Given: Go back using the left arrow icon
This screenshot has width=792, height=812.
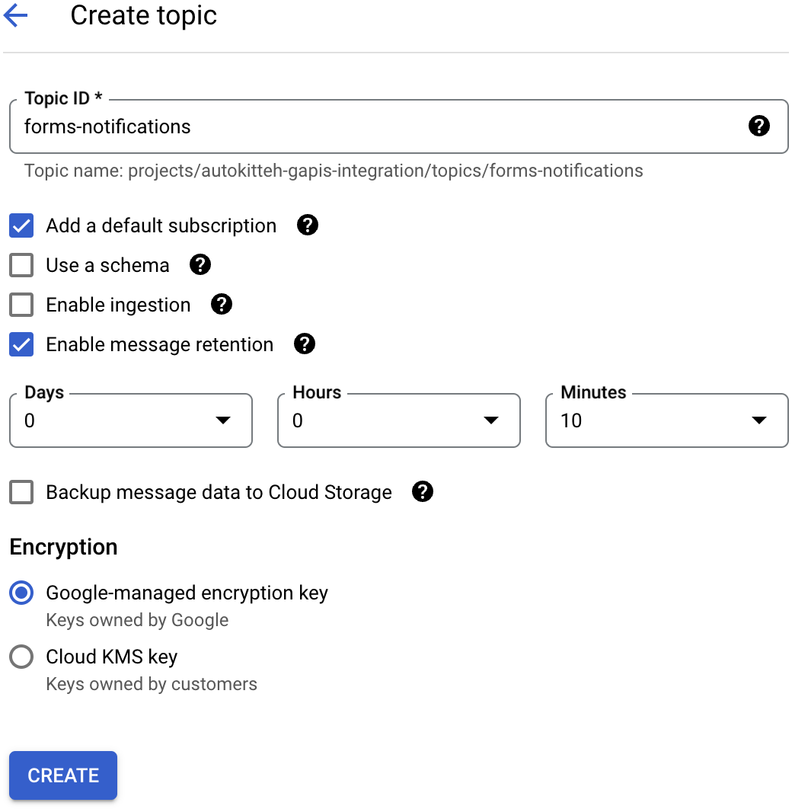Looking at the screenshot, I should click(x=15, y=15).
